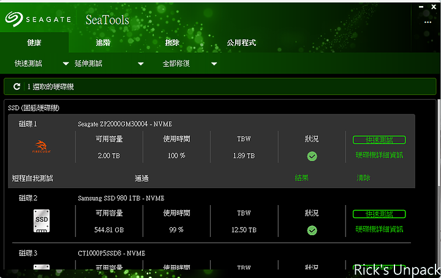Select the CT1000P5SSD8 - NVME drive name

pos(111,254)
